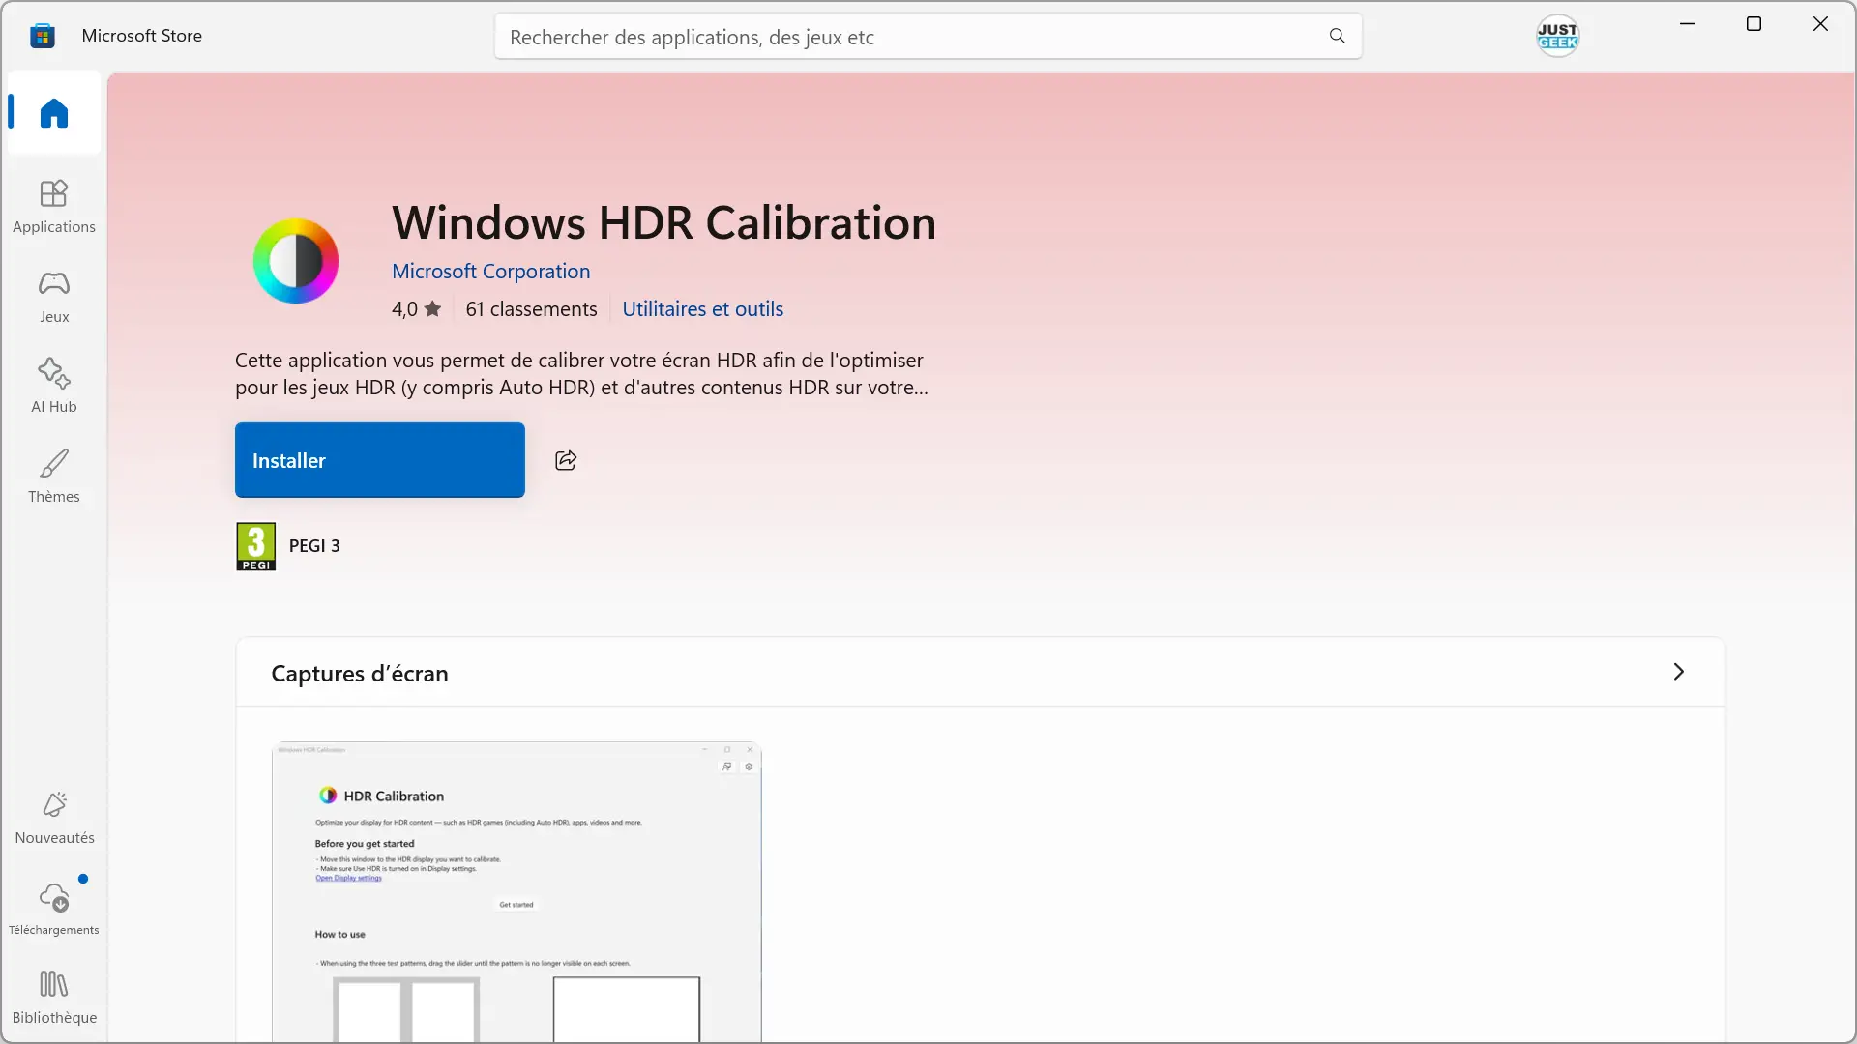Open Microsoft Corporation publisher page

click(490, 271)
